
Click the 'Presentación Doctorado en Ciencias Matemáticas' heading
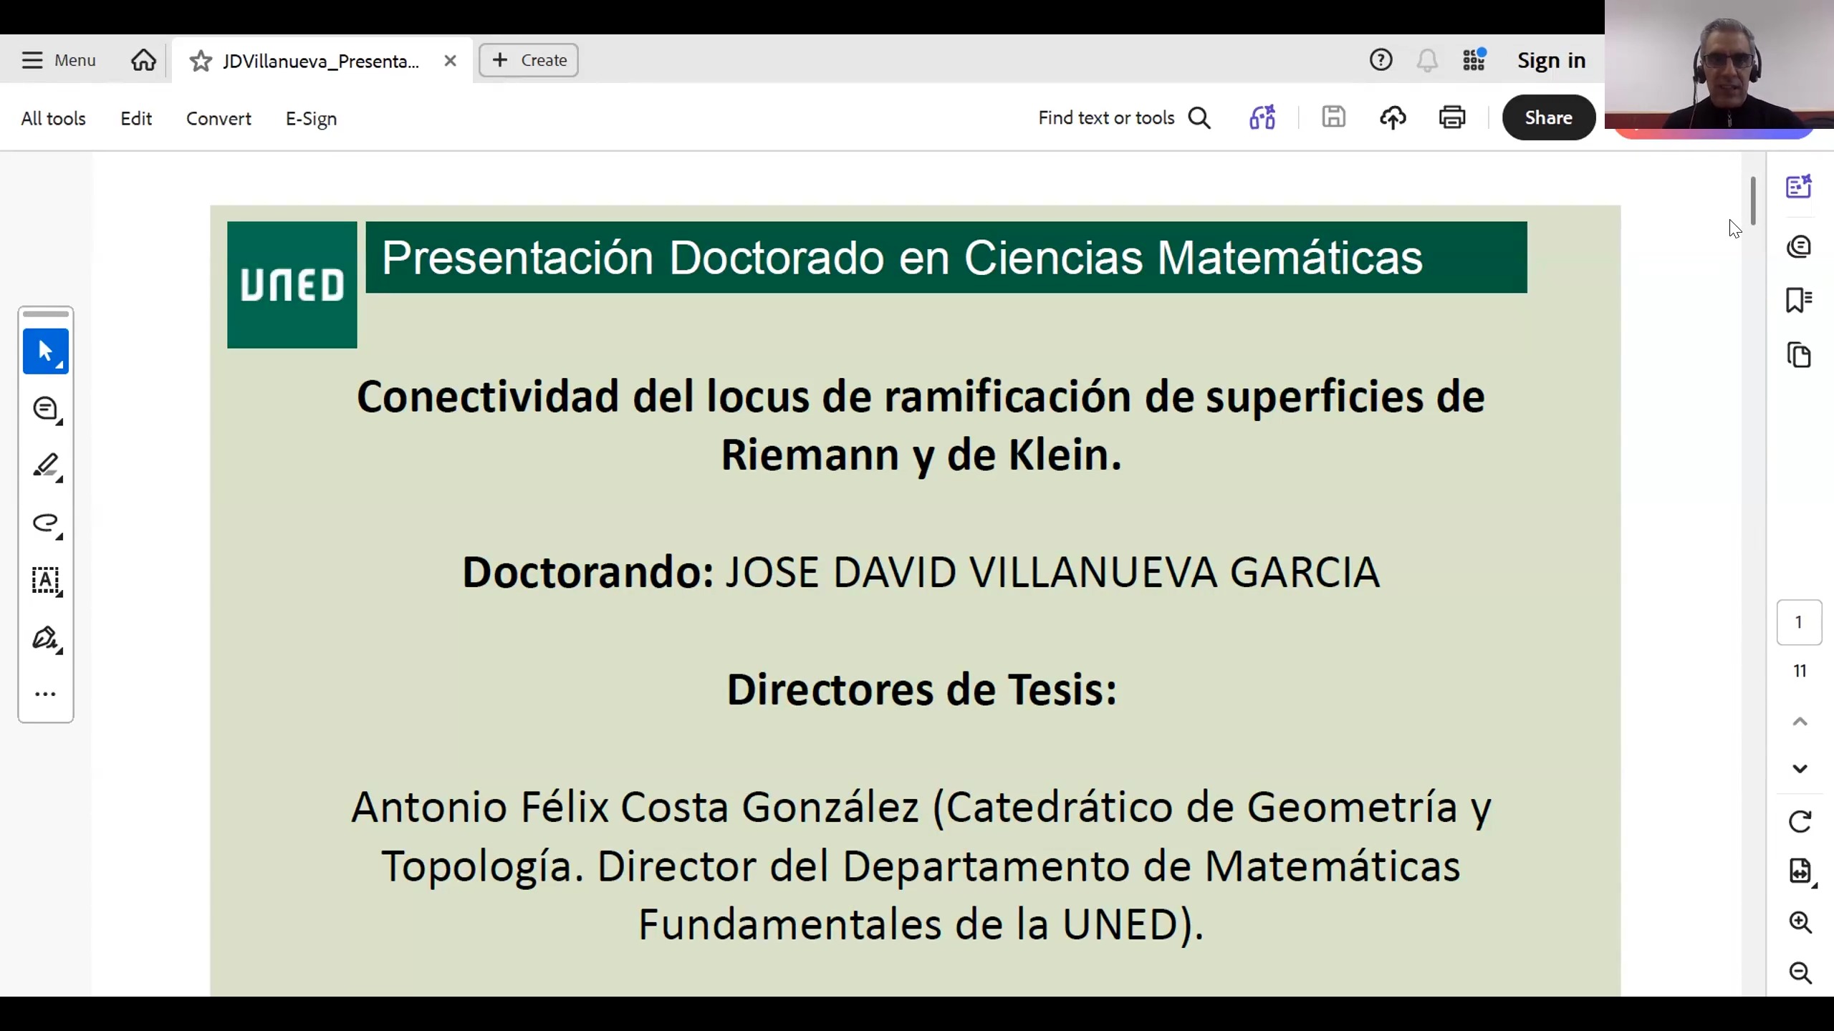(x=901, y=258)
